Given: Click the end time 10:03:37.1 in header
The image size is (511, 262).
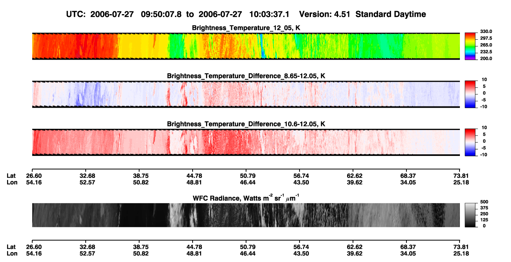Looking at the screenshot, I should point(269,15).
